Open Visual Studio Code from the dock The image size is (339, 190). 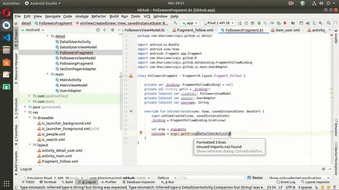point(6,37)
